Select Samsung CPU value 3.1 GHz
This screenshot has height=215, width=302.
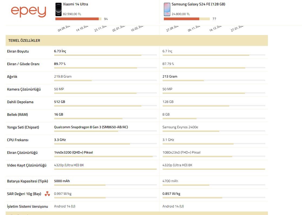pyautogui.click(x=168, y=140)
